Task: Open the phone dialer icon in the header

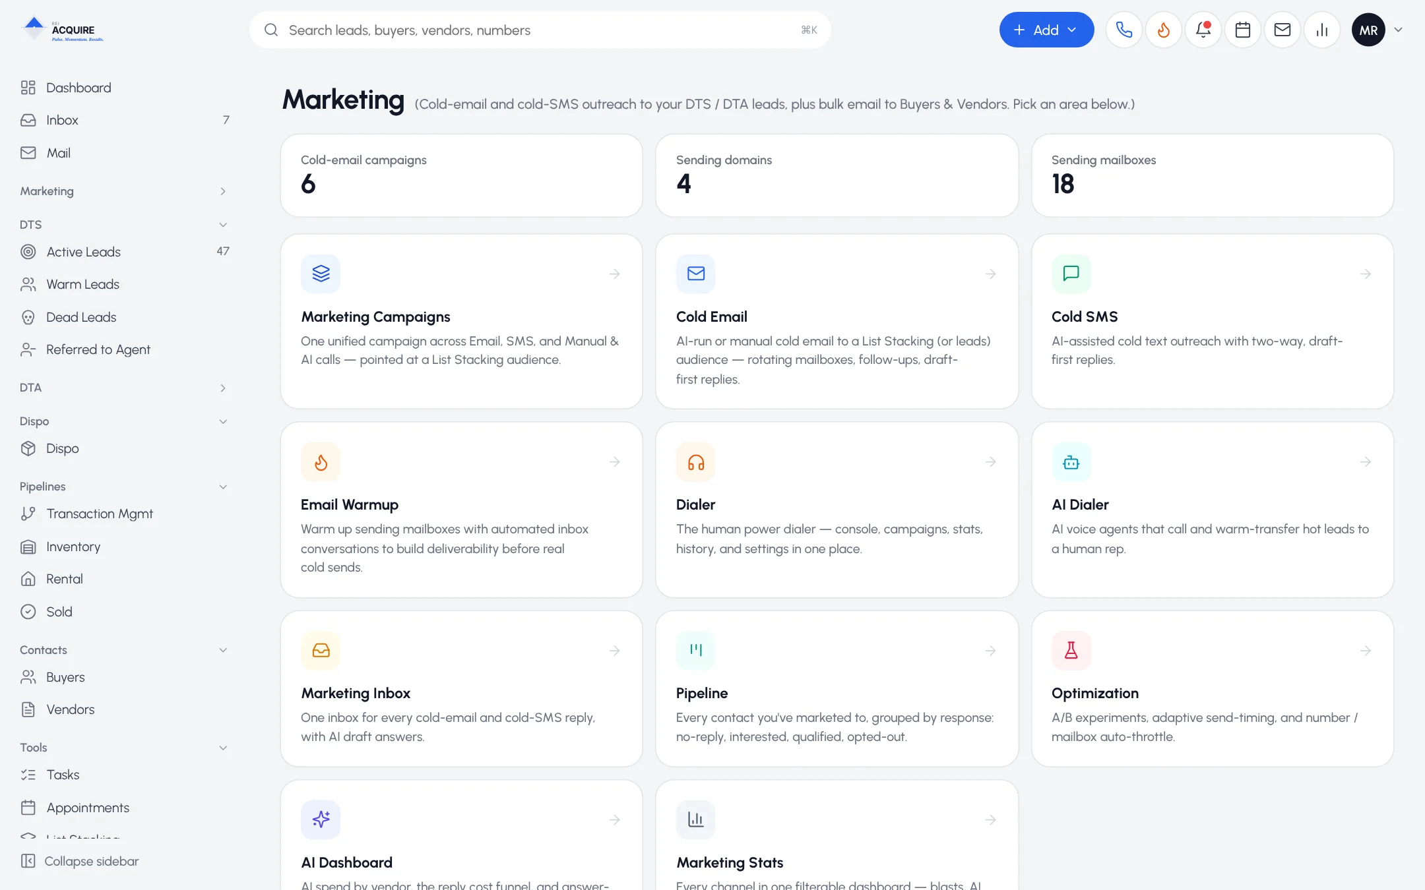Action: 1124,30
